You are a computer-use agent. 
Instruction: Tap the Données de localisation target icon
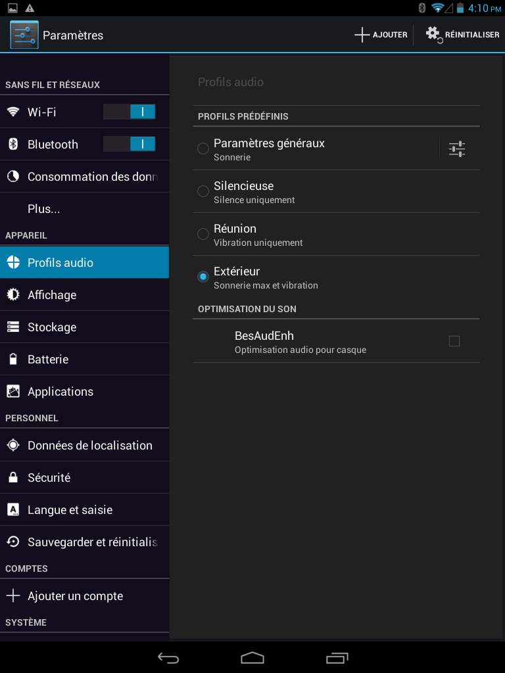click(x=13, y=445)
